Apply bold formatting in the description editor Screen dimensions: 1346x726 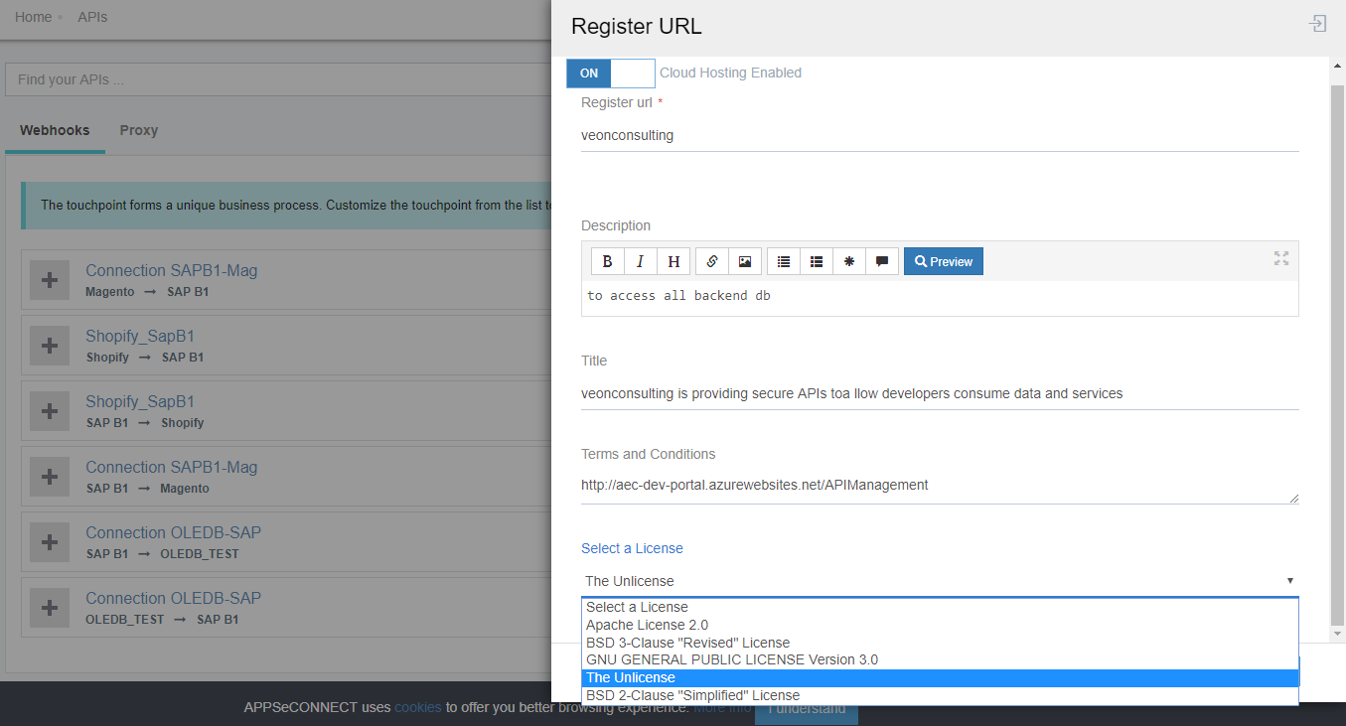coord(607,261)
